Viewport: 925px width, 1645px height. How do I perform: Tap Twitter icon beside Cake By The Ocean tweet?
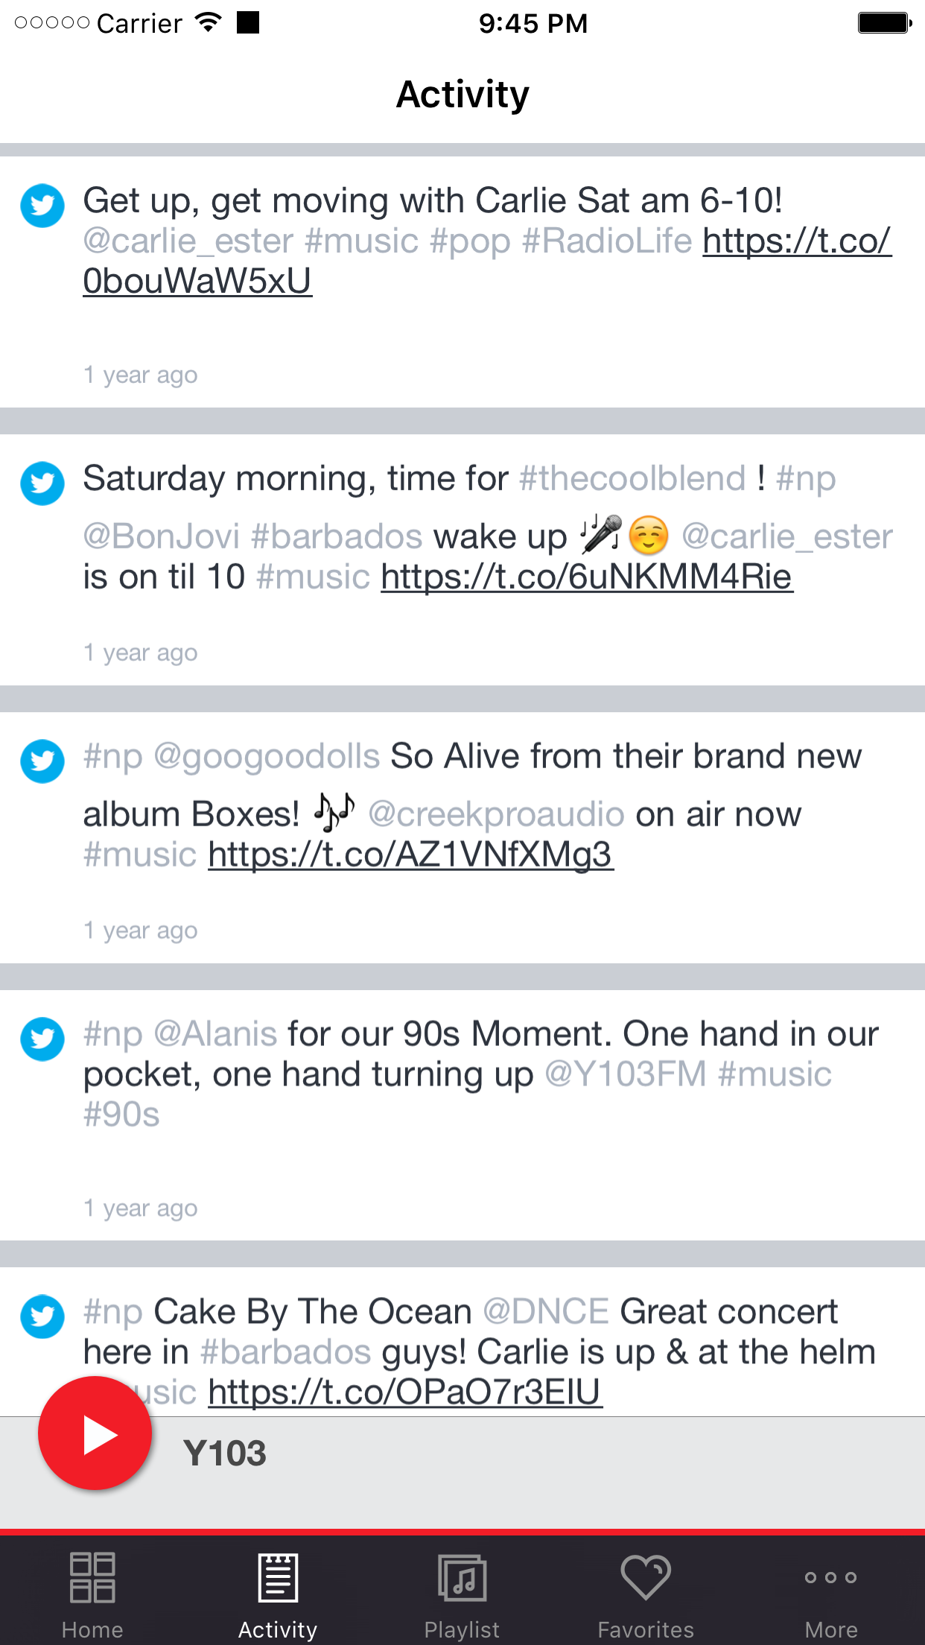point(42,1316)
